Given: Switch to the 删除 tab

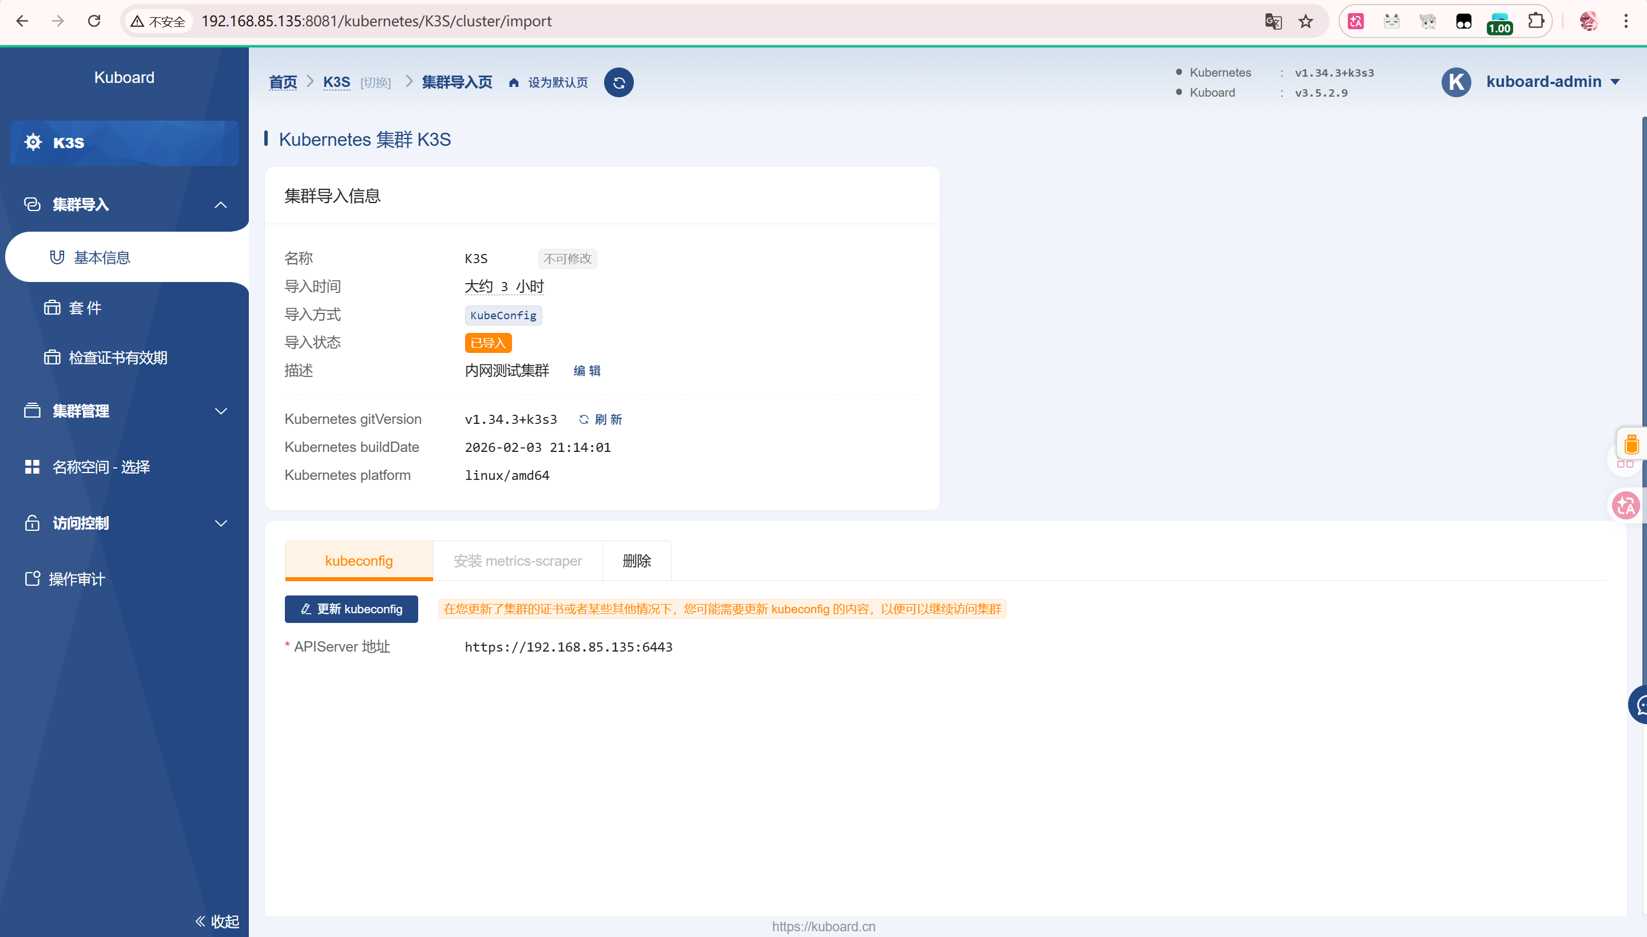Looking at the screenshot, I should click(636, 561).
